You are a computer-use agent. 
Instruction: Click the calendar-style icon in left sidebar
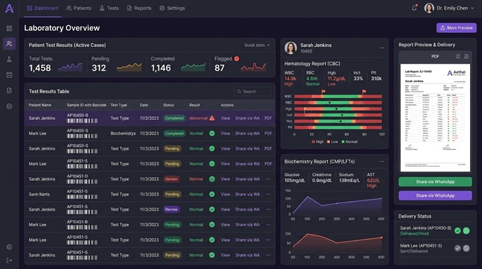point(9,75)
